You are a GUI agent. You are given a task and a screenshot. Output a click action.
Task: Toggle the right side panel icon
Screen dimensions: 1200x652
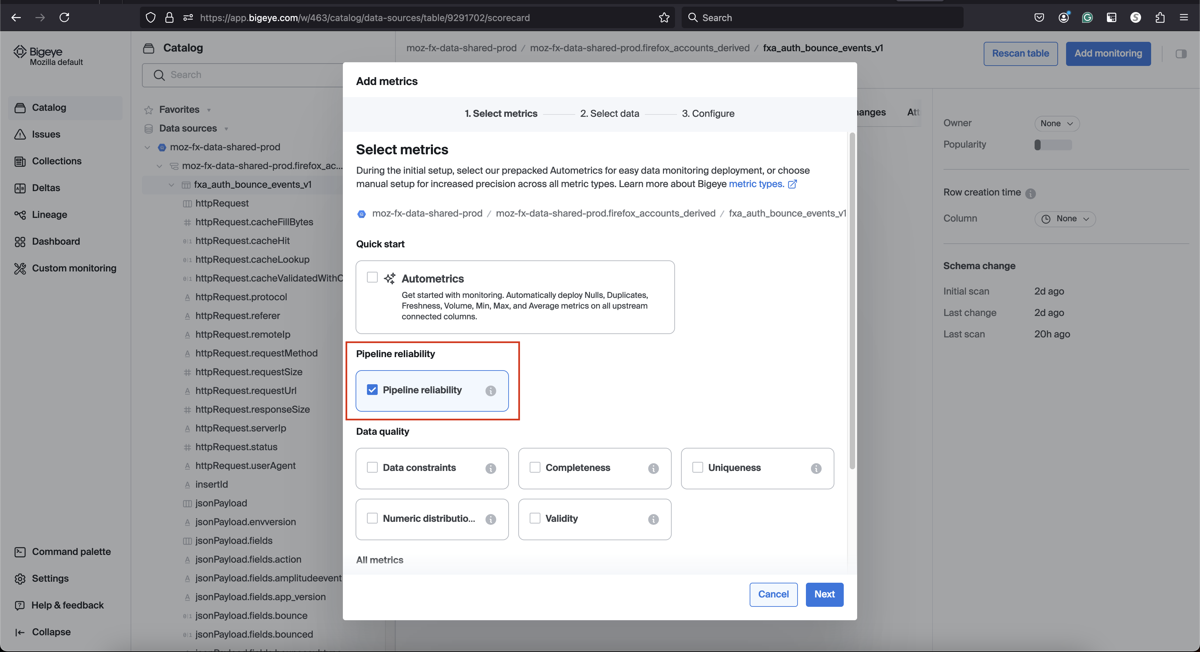tap(1181, 54)
